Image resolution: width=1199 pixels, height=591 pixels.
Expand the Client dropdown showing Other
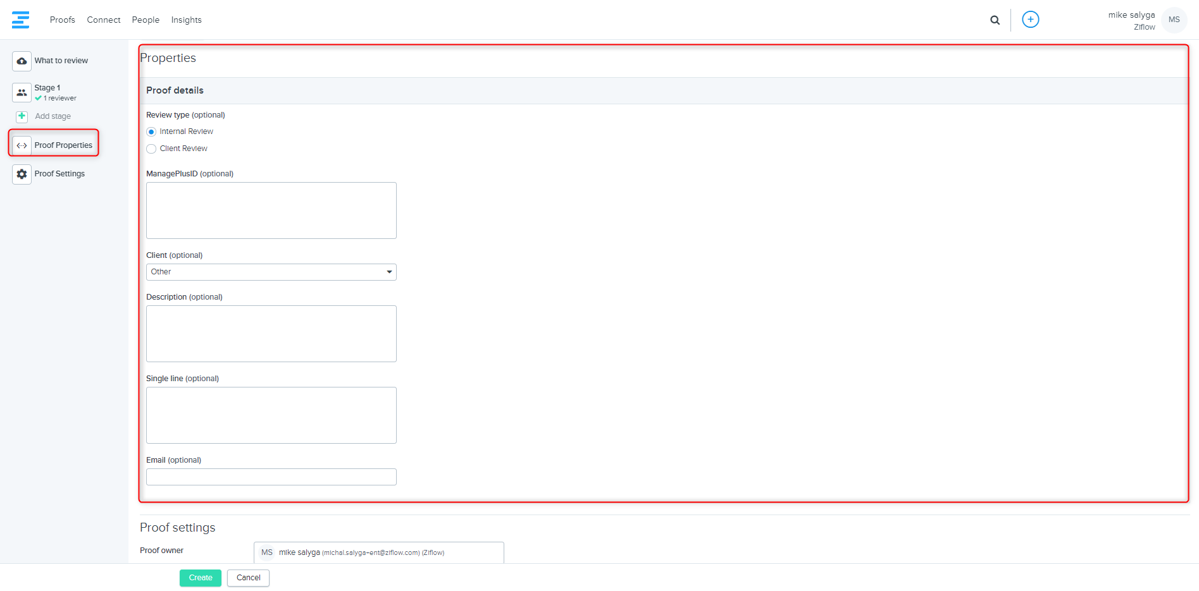click(x=271, y=272)
